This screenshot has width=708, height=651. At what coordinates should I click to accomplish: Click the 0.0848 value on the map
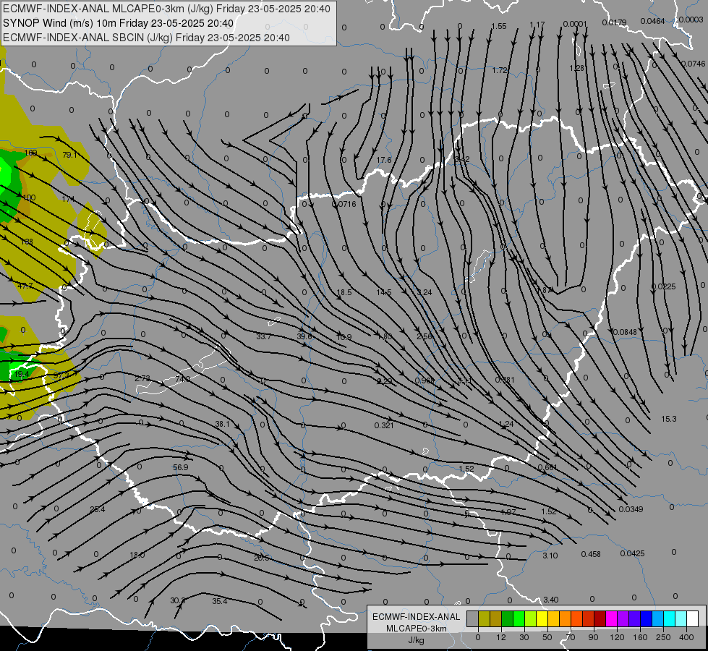[625, 332]
